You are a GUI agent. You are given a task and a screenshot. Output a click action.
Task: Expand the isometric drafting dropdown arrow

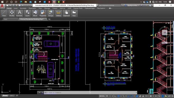coord(126,96)
